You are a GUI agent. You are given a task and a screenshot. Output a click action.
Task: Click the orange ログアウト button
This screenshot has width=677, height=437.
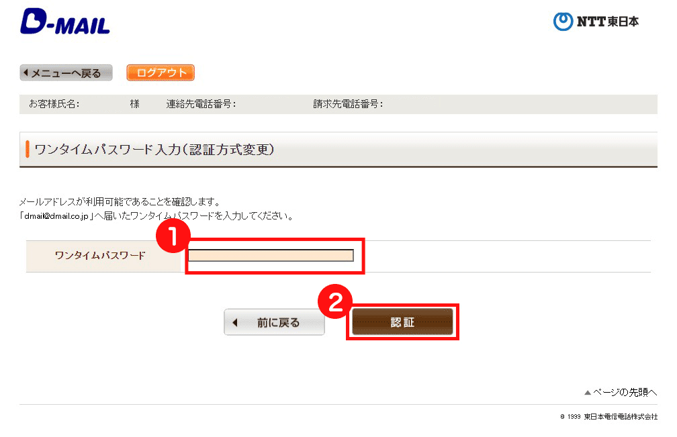(161, 72)
